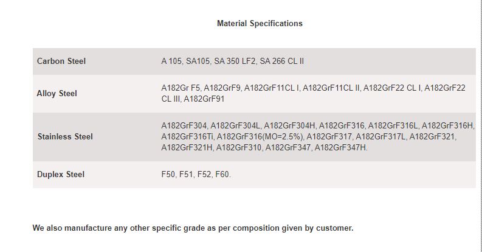Click the A 105 grade text
The height and width of the screenshot is (252, 482).
coord(172,61)
